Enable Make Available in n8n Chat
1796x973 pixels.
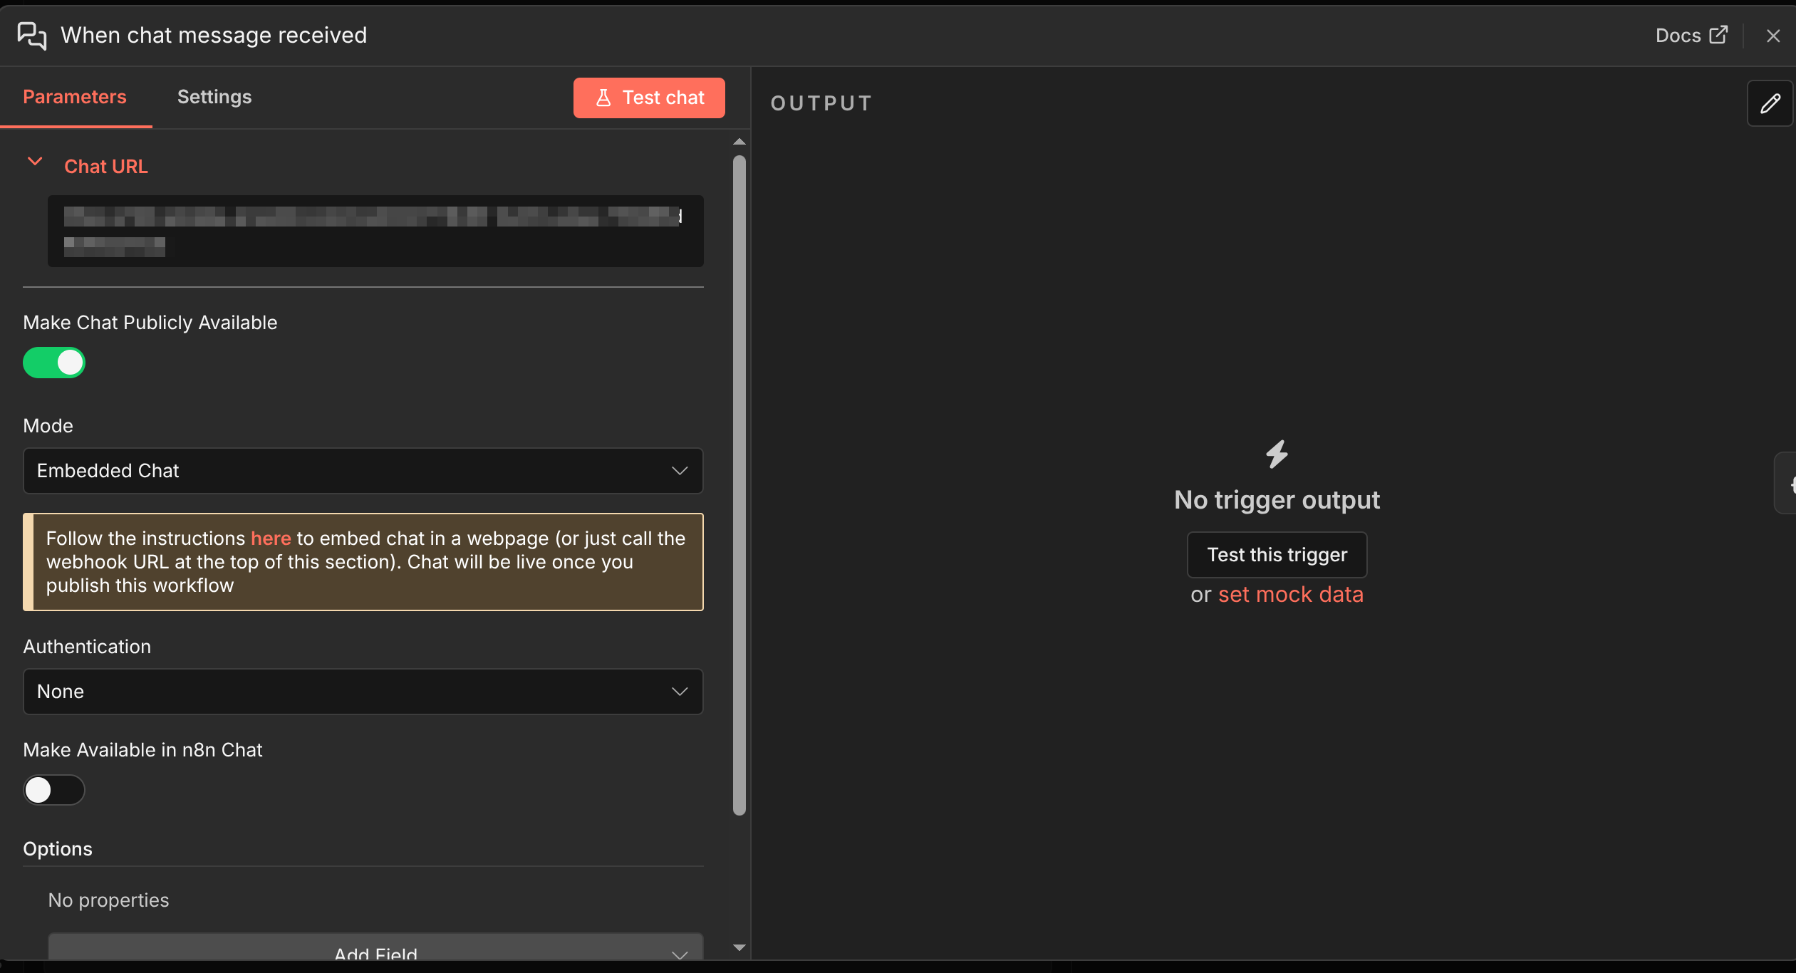[x=54, y=790]
